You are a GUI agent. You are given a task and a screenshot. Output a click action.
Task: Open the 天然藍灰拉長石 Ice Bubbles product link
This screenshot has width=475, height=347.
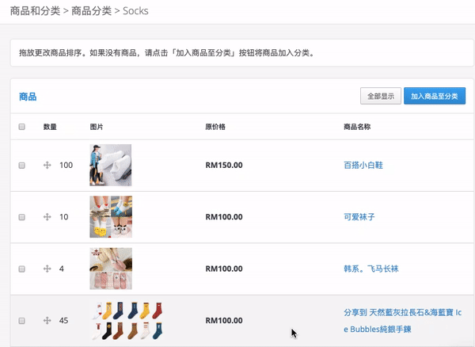403,321
